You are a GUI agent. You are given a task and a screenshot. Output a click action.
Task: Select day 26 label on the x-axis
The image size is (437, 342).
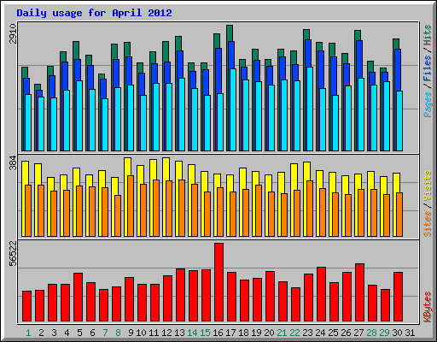click(x=346, y=333)
